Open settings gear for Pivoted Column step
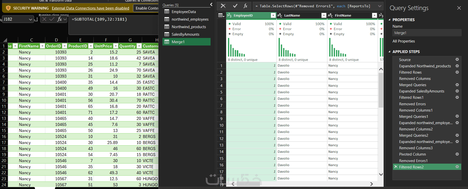This screenshot has width=468, height=189. tap(457, 154)
